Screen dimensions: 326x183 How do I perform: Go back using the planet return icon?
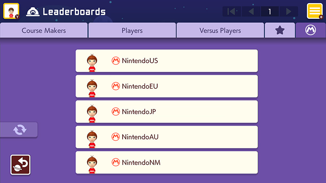pos(20,165)
